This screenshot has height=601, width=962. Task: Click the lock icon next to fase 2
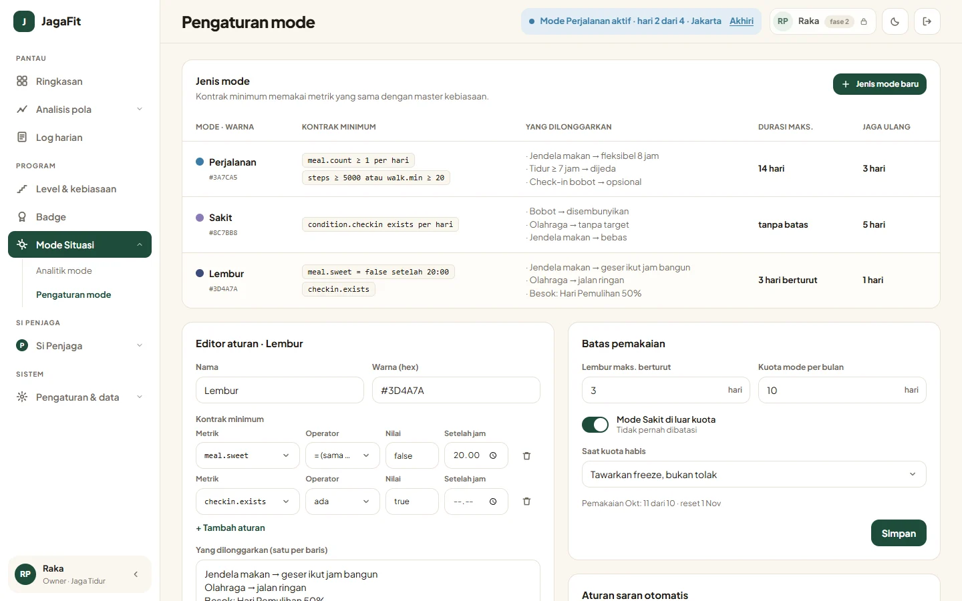click(x=864, y=21)
